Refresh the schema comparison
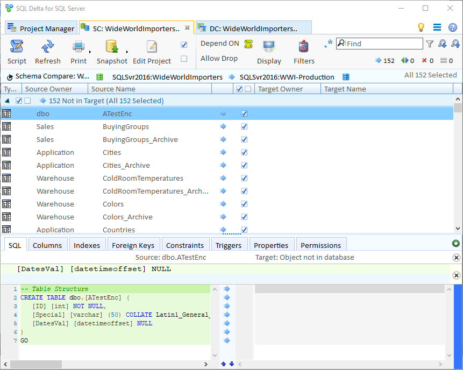This screenshot has width=463, height=370. tap(47, 46)
